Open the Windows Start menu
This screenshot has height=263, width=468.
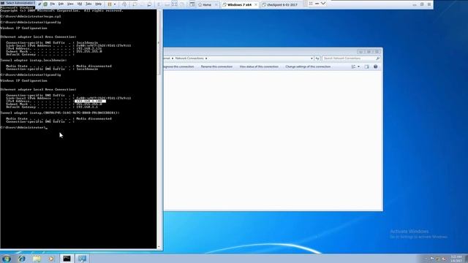[7, 258]
